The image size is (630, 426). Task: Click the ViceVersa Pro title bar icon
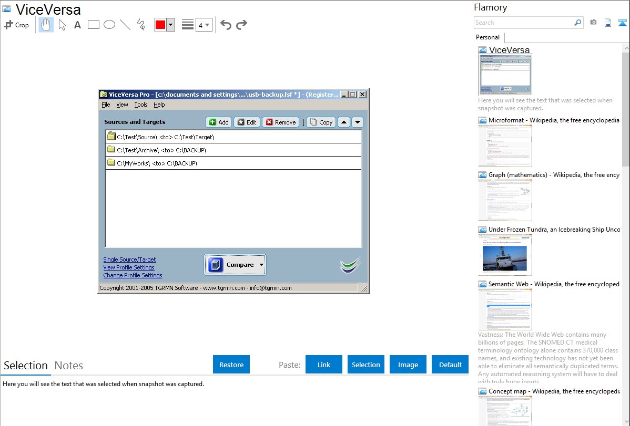point(104,95)
